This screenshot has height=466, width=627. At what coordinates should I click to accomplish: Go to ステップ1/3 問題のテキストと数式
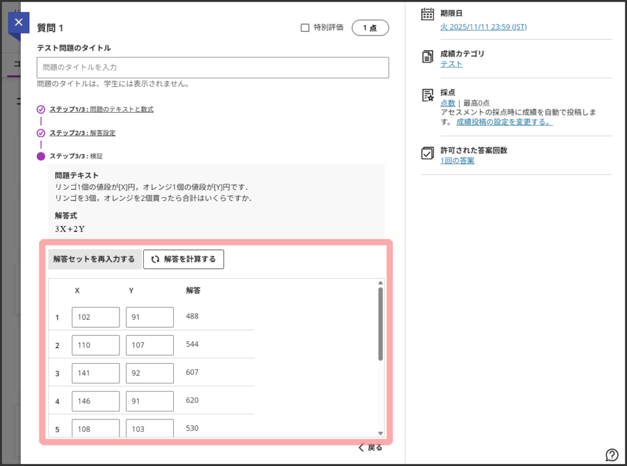pos(102,110)
